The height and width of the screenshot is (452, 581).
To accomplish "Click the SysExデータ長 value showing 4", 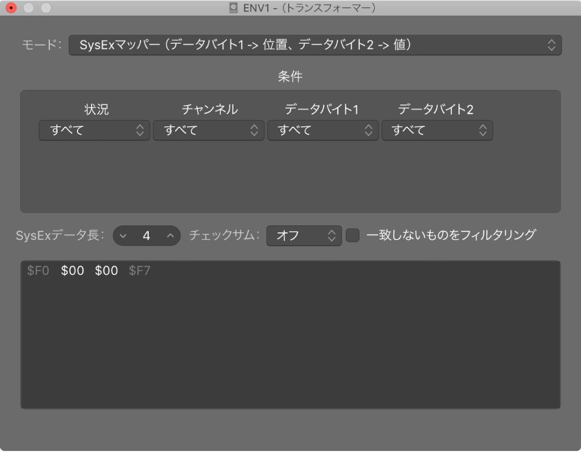I will (147, 235).
